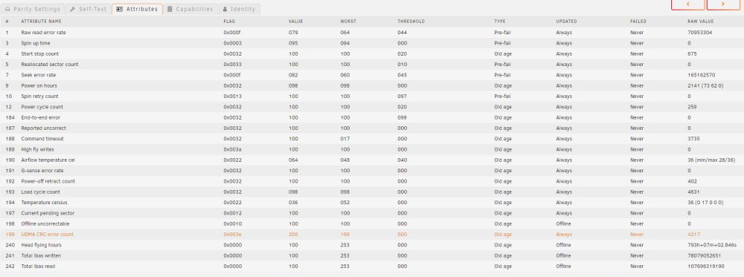The width and height of the screenshot is (744, 277).
Task: Click the Threshold column header
Action: coord(411,22)
